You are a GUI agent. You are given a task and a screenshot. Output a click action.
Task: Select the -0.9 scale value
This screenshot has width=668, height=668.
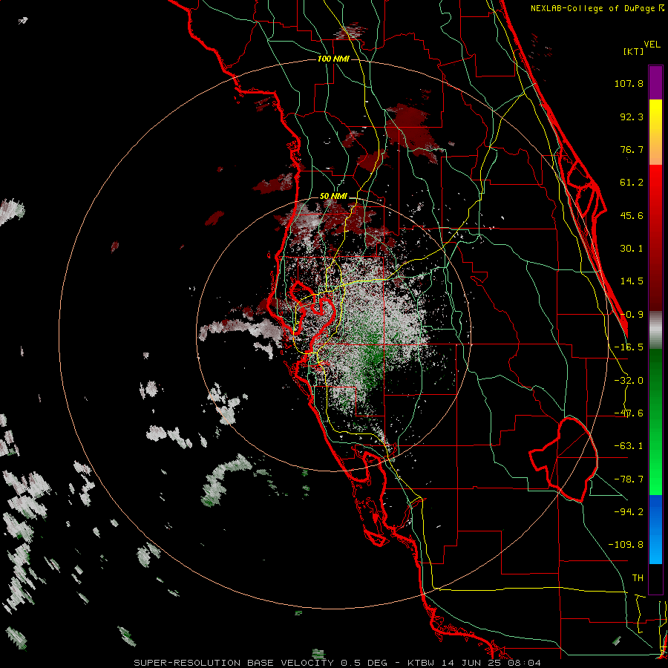coord(632,315)
